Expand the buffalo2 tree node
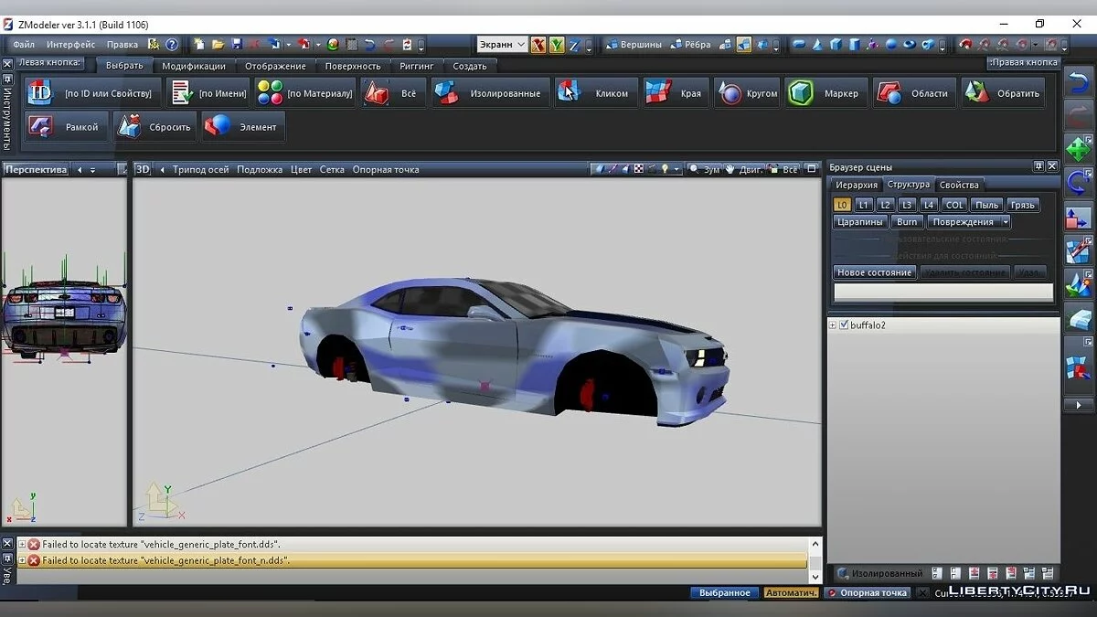This screenshot has height=617, width=1097. pos(833,325)
